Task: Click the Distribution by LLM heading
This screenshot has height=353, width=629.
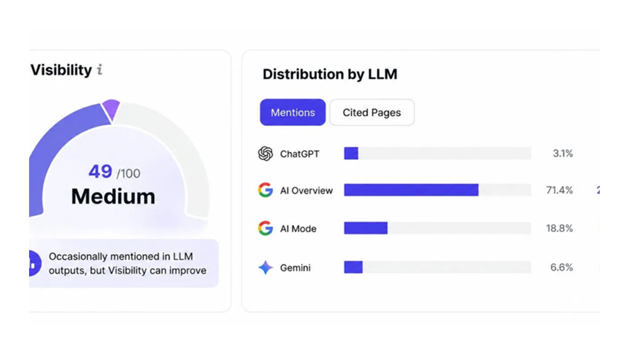Action: [330, 74]
